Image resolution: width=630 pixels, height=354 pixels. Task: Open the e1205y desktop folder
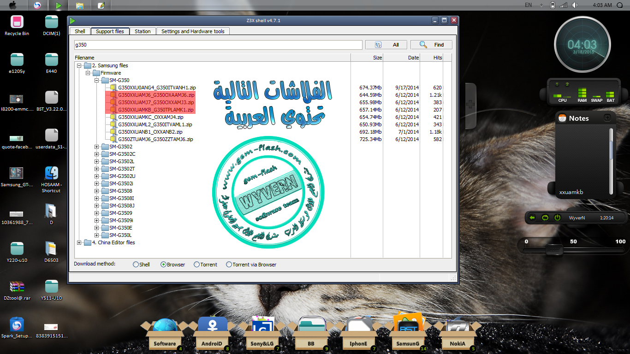coord(17,63)
